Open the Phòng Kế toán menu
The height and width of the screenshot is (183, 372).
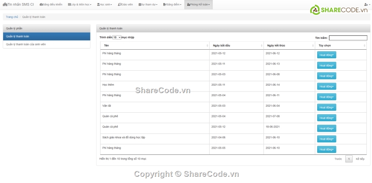(x=199, y=5)
